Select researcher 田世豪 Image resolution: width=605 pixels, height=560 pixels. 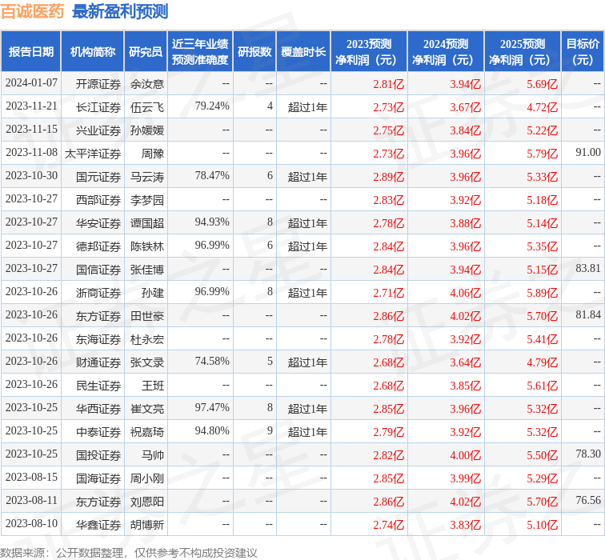click(147, 316)
